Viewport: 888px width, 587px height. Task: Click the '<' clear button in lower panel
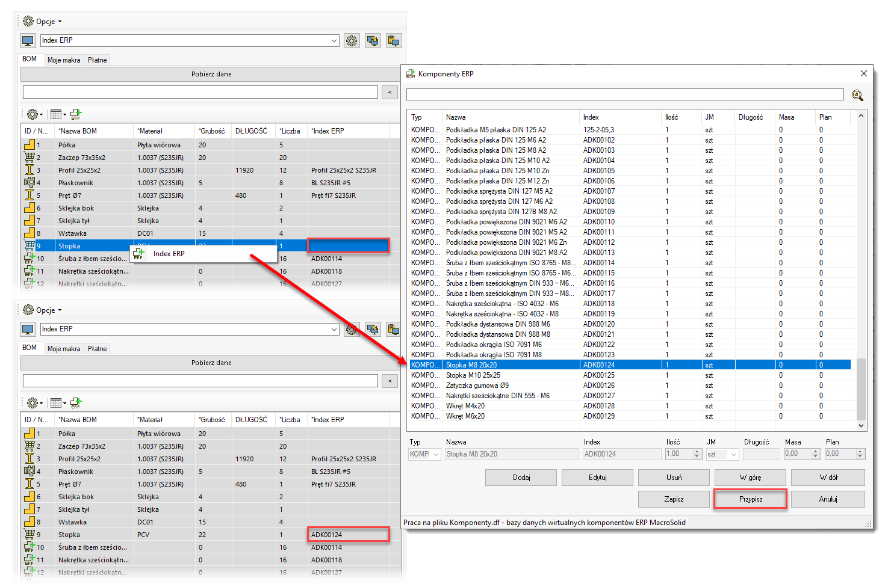point(390,381)
